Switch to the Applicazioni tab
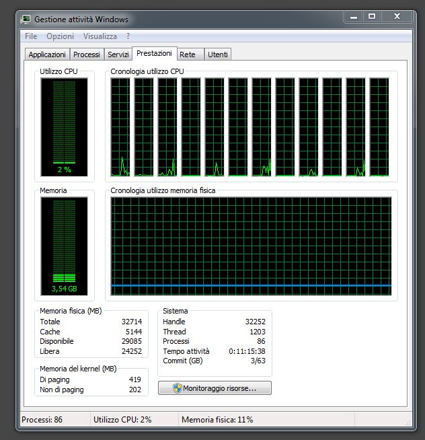Viewport: 425px width, 440px height. coord(47,54)
